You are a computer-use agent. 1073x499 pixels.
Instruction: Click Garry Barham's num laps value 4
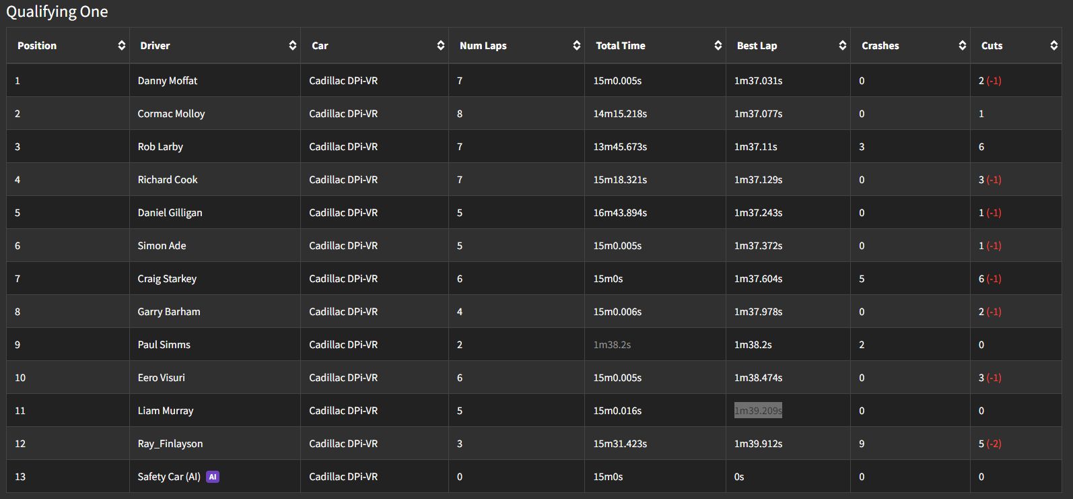pyautogui.click(x=460, y=312)
